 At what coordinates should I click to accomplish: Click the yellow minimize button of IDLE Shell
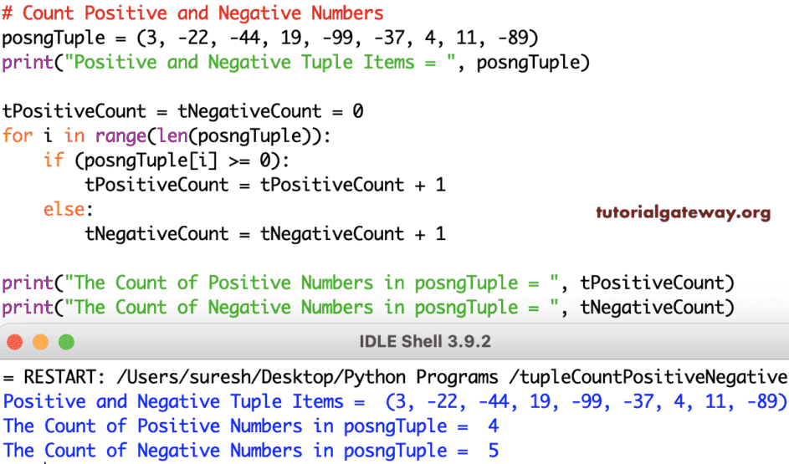click(40, 342)
